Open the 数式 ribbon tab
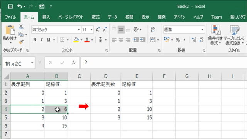The height and width of the screenshot is (139, 247). pos(96,17)
